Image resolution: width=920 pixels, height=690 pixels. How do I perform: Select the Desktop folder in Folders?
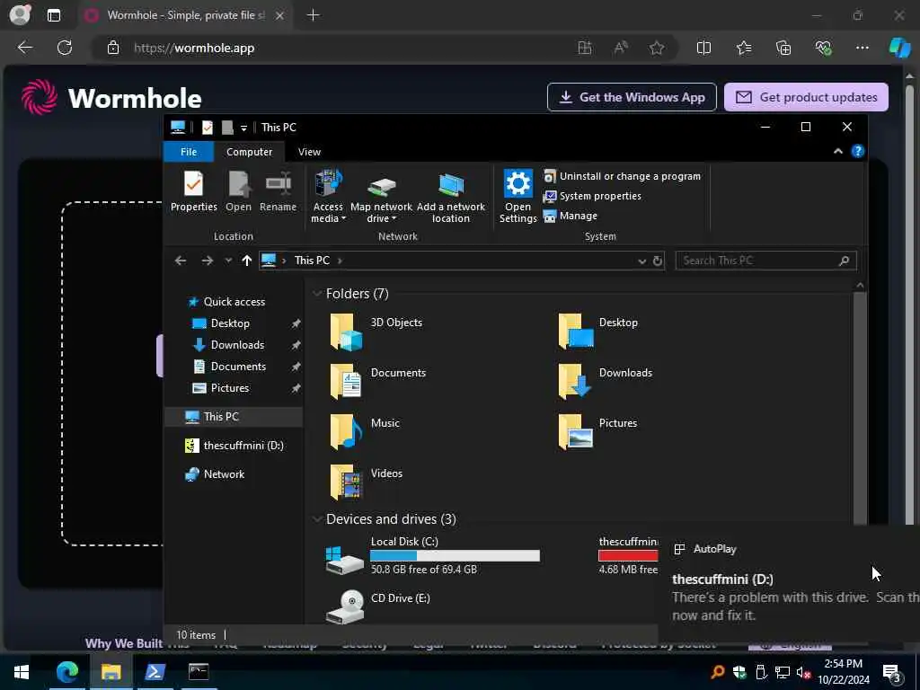click(598, 332)
